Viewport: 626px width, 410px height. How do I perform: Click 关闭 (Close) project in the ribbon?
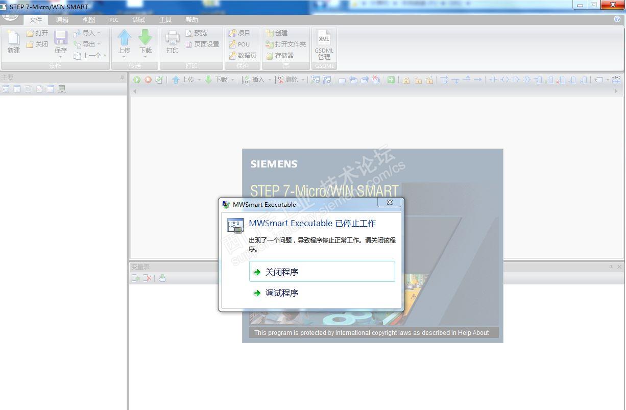pyautogui.click(x=37, y=44)
